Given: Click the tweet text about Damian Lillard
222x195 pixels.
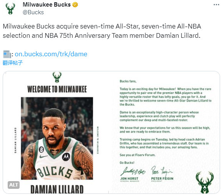Looking at the screenshot, I should pos(102,31).
